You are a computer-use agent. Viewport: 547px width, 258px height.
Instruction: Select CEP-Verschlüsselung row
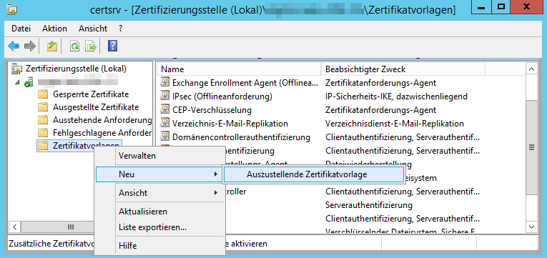(212, 110)
